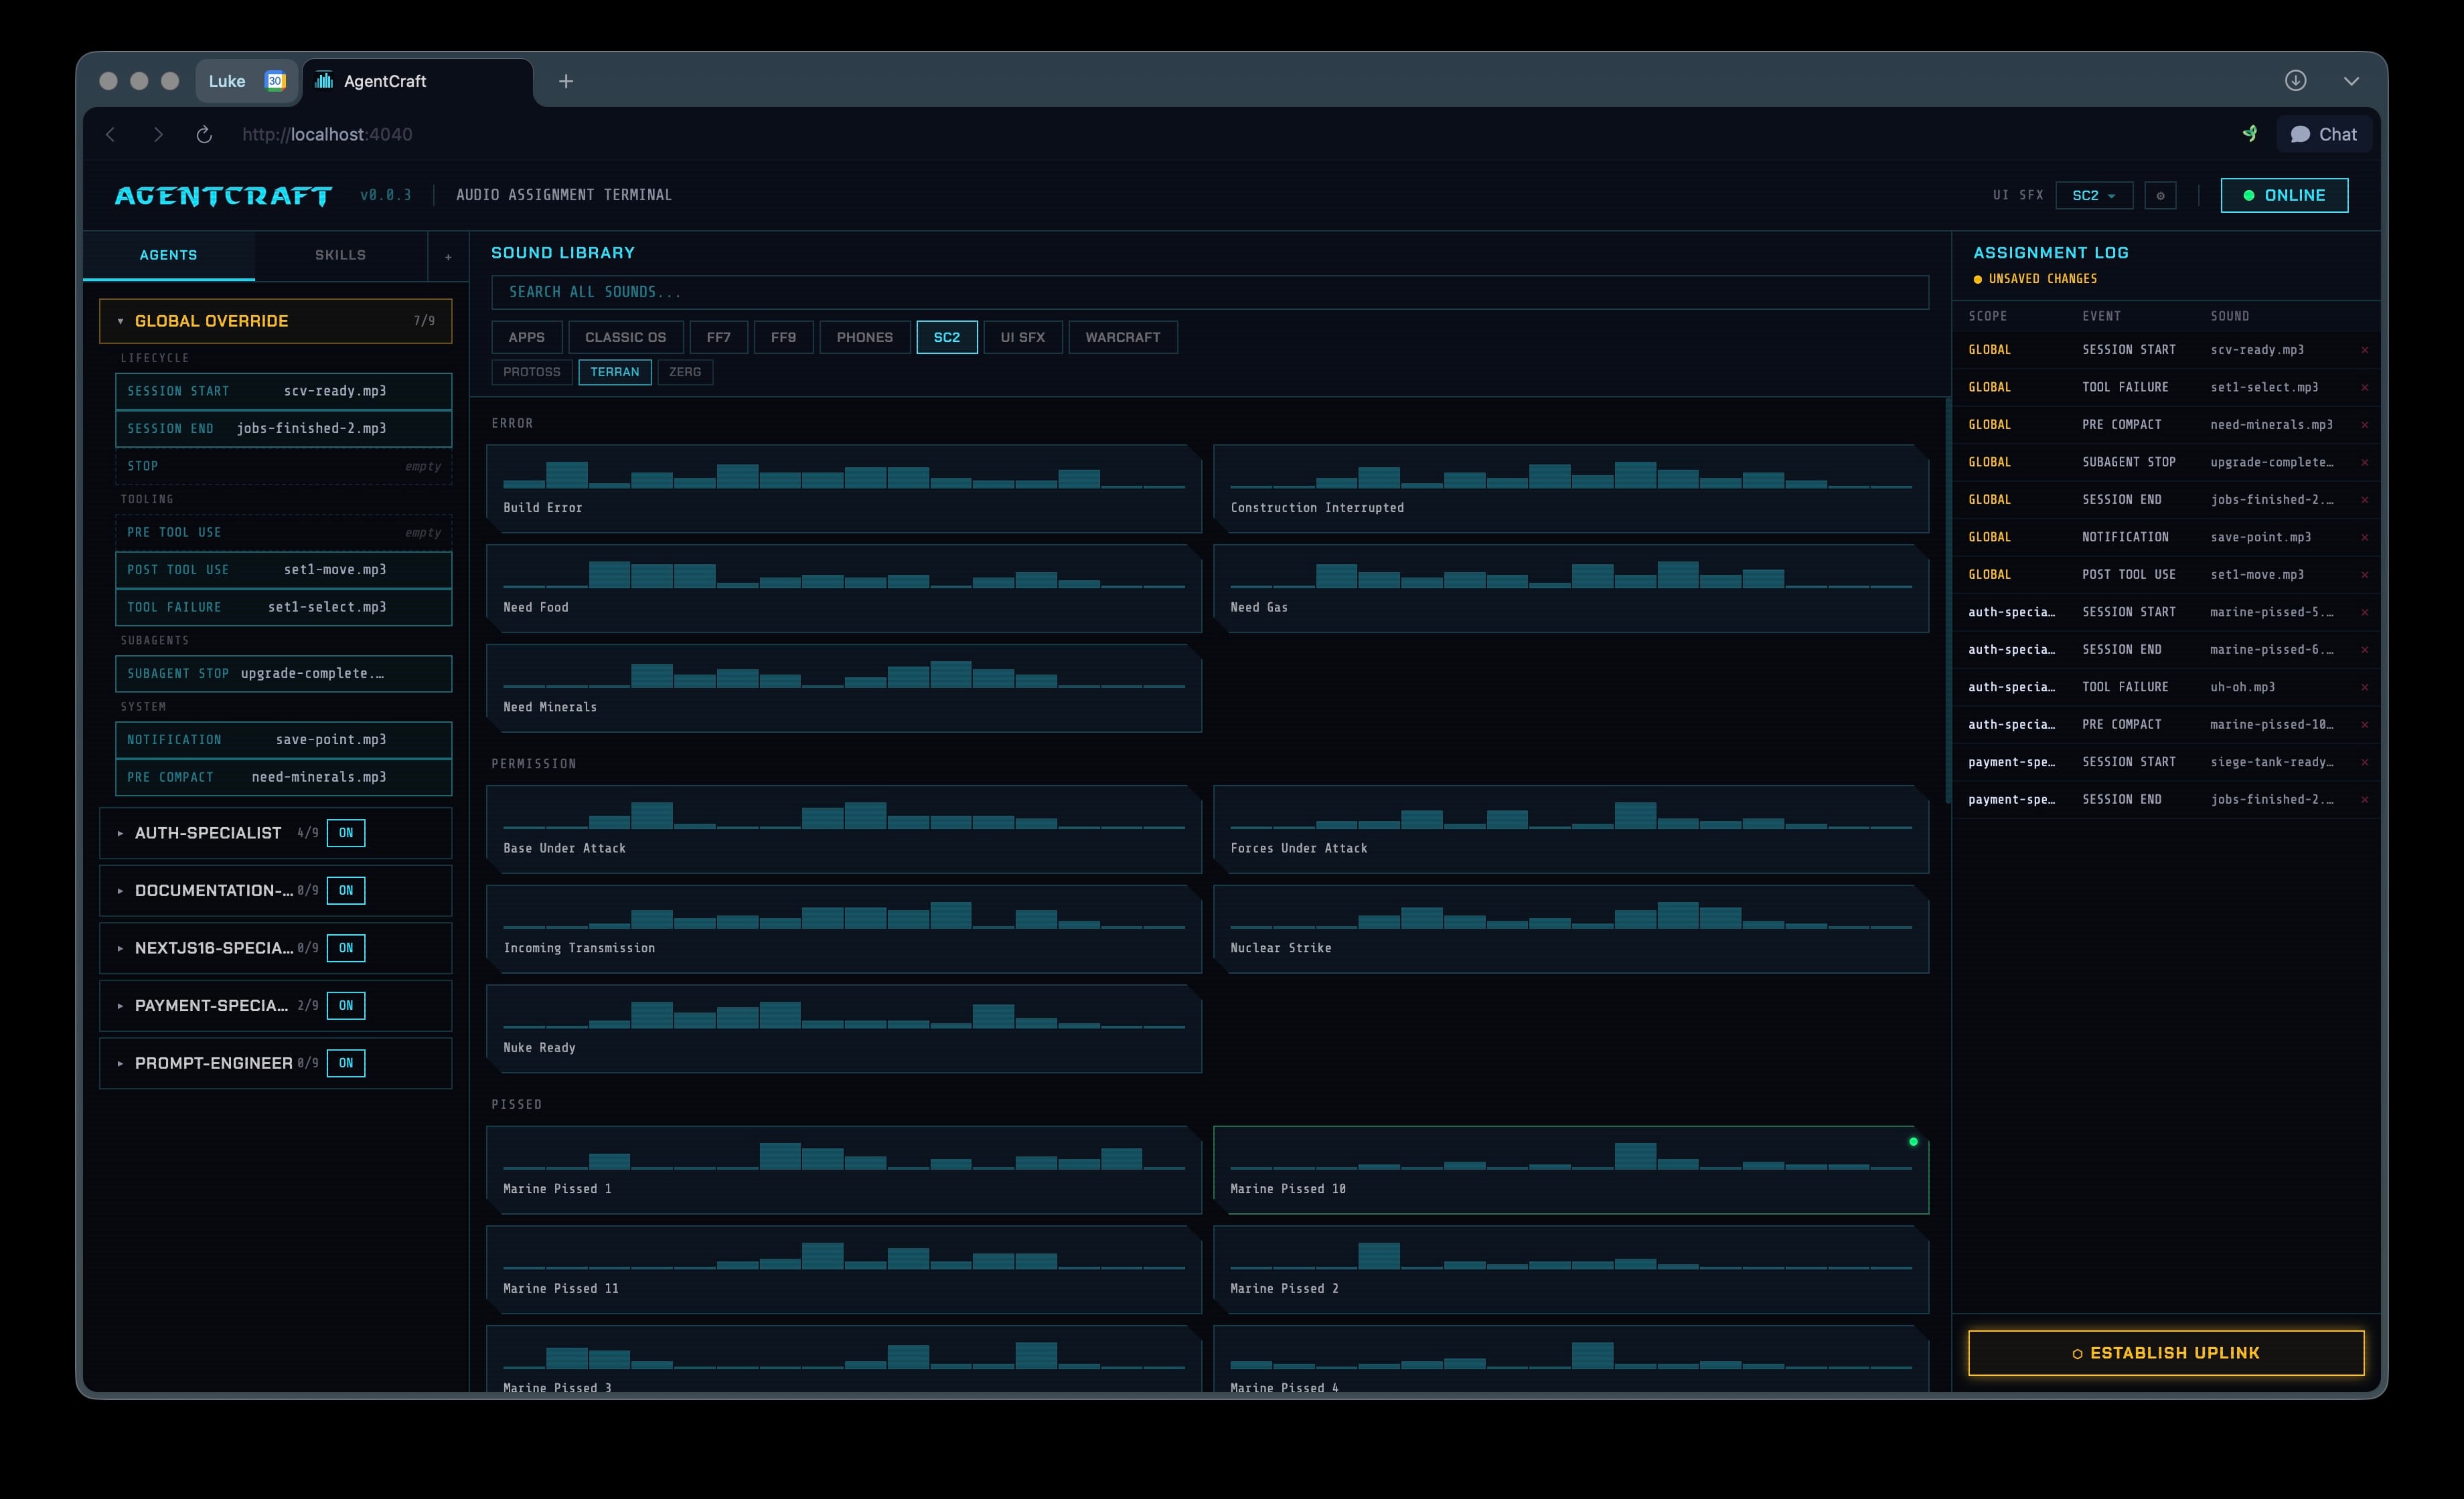Screen dimensions: 2464x1499
Task: Select the Nuke Ready sound card
Action: tap(844, 1029)
